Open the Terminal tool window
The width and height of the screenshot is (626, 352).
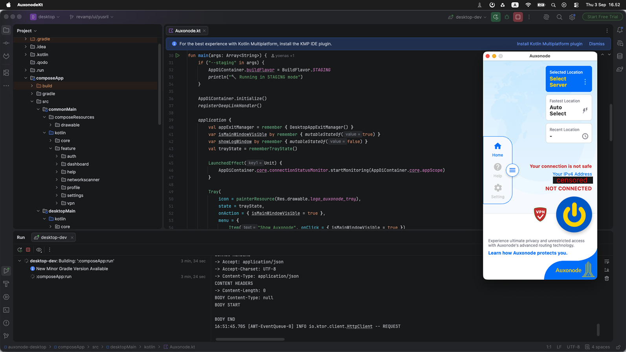coord(6,310)
